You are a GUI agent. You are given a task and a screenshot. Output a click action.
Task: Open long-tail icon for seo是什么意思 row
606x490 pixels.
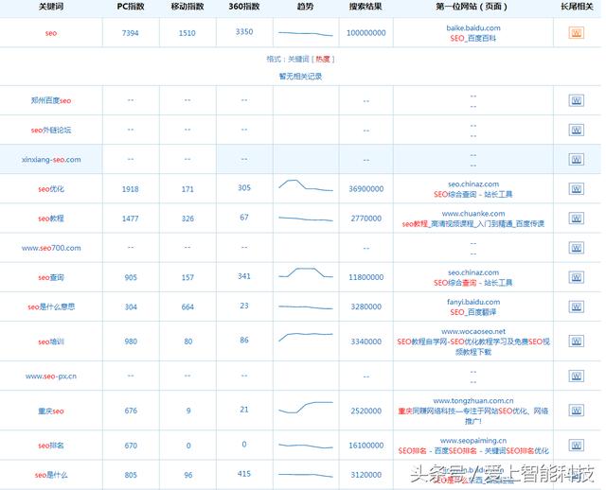tap(577, 306)
